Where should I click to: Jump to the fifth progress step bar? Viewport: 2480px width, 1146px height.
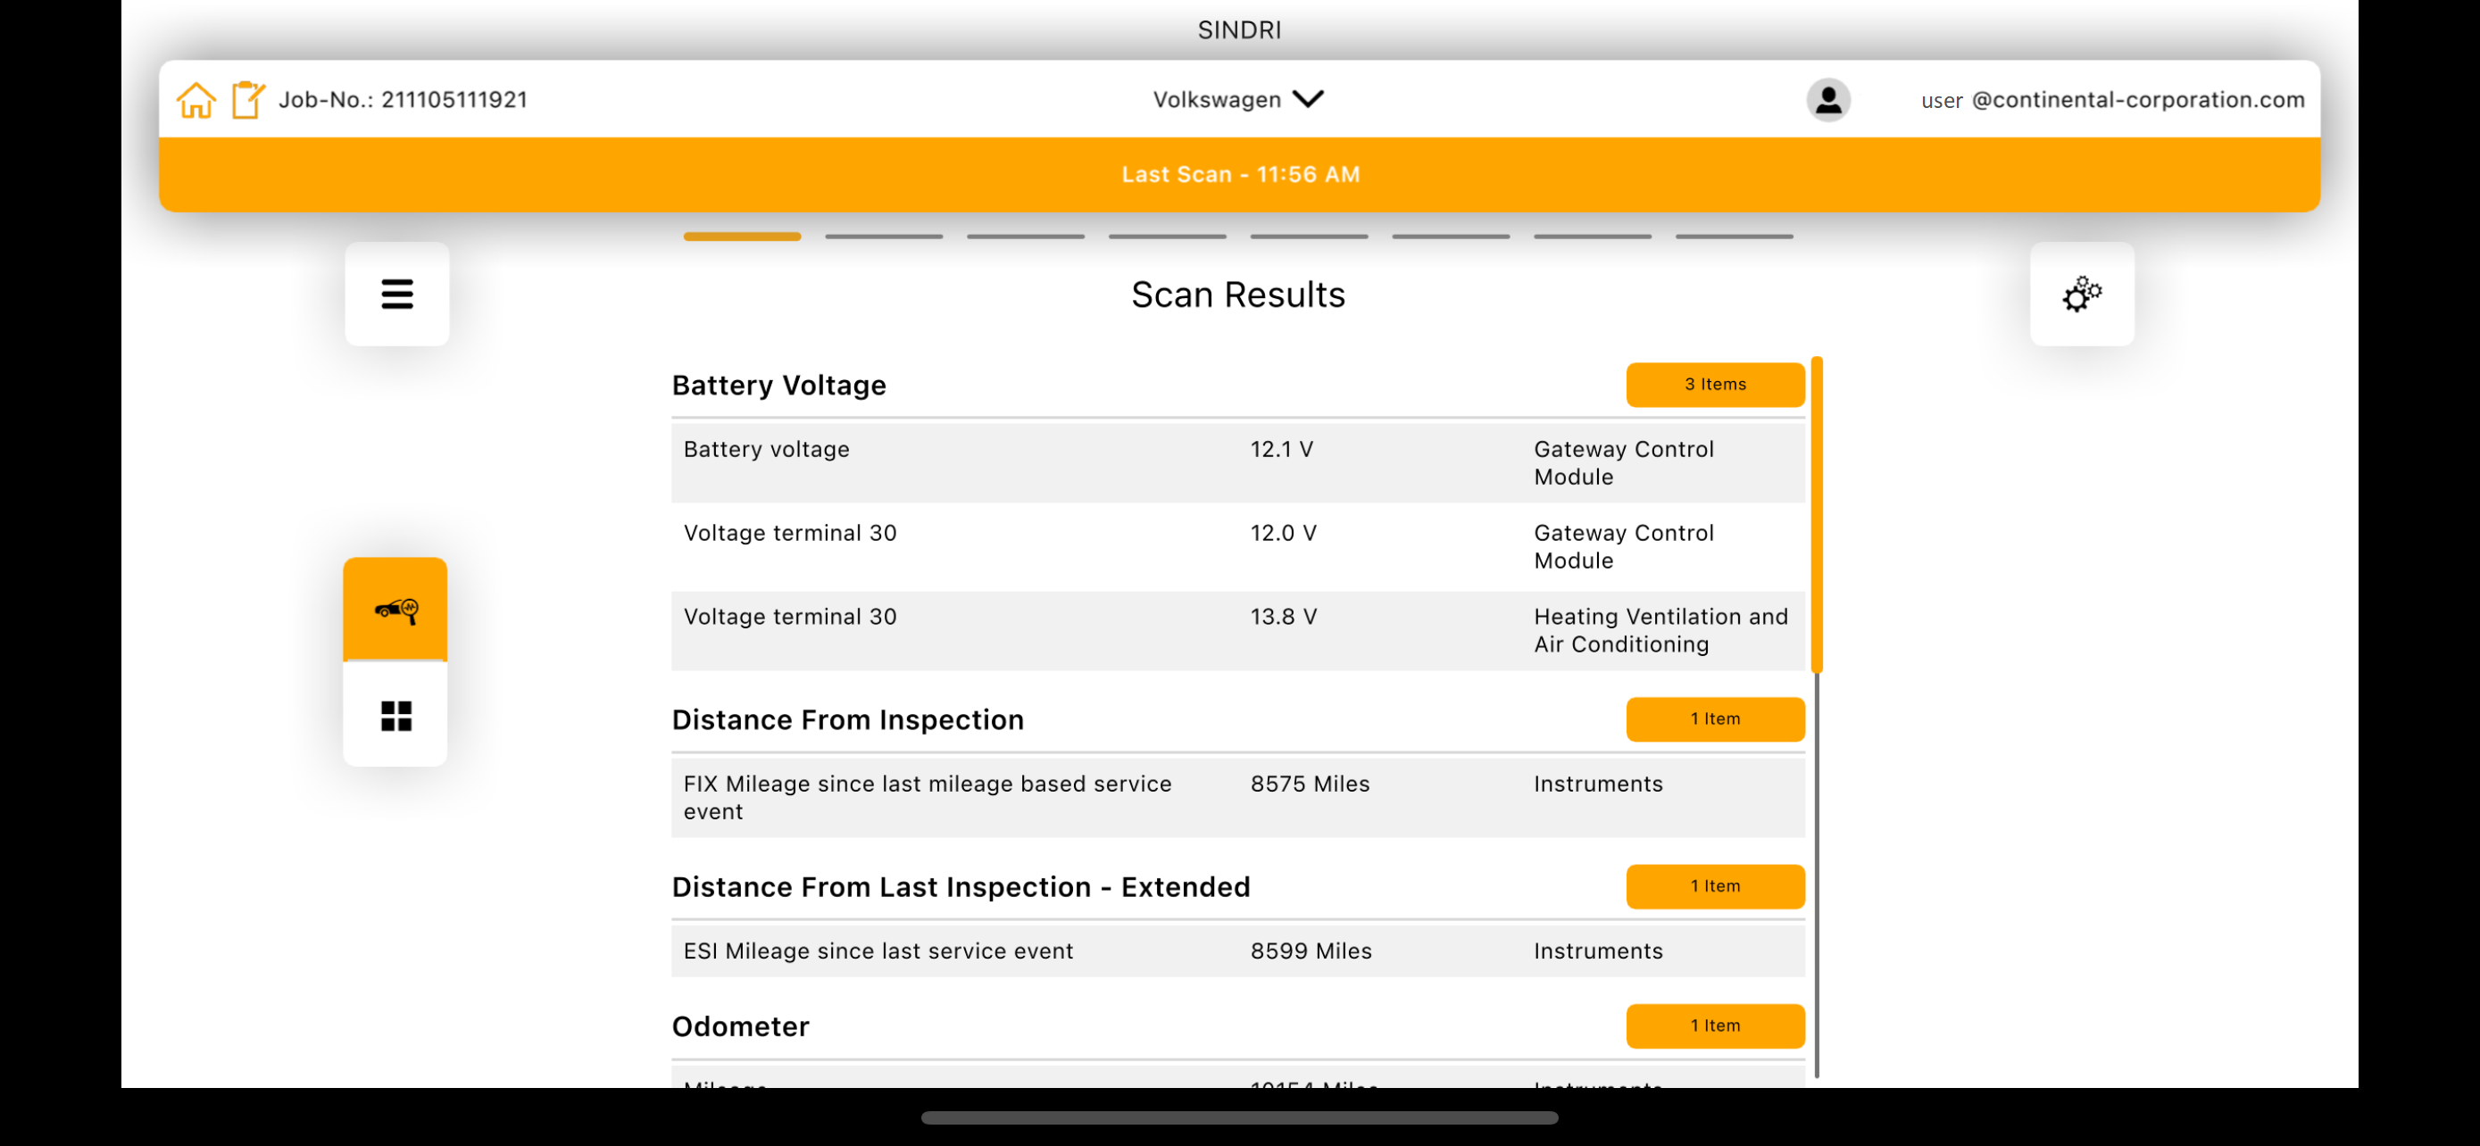click(1309, 236)
